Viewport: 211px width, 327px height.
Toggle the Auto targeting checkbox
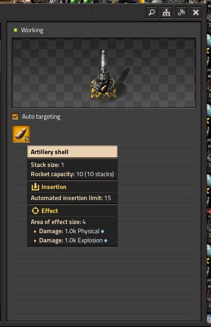[x=15, y=116]
